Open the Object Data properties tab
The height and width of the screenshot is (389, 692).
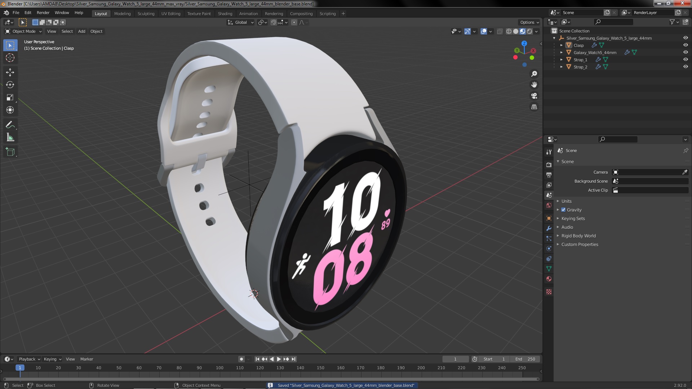tap(549, 269)
